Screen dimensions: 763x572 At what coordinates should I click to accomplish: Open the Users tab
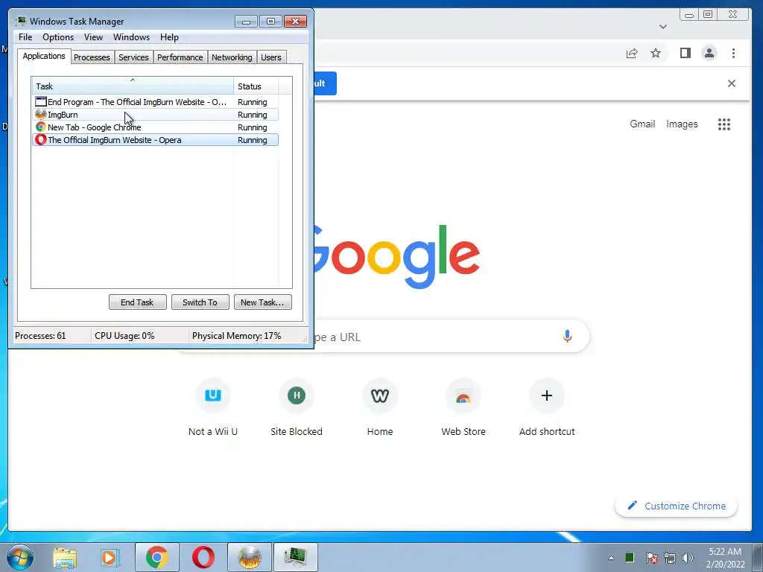(x=270, y=57)
